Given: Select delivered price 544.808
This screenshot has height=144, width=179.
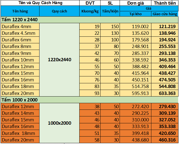Looking at the screenshot, I should [x=165, y=86].
